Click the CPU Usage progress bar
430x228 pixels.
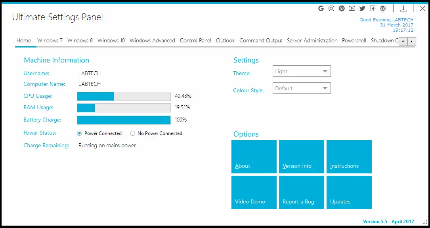[124, 96]
